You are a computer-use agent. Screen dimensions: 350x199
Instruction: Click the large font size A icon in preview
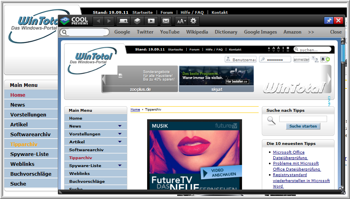coord(278,49)
